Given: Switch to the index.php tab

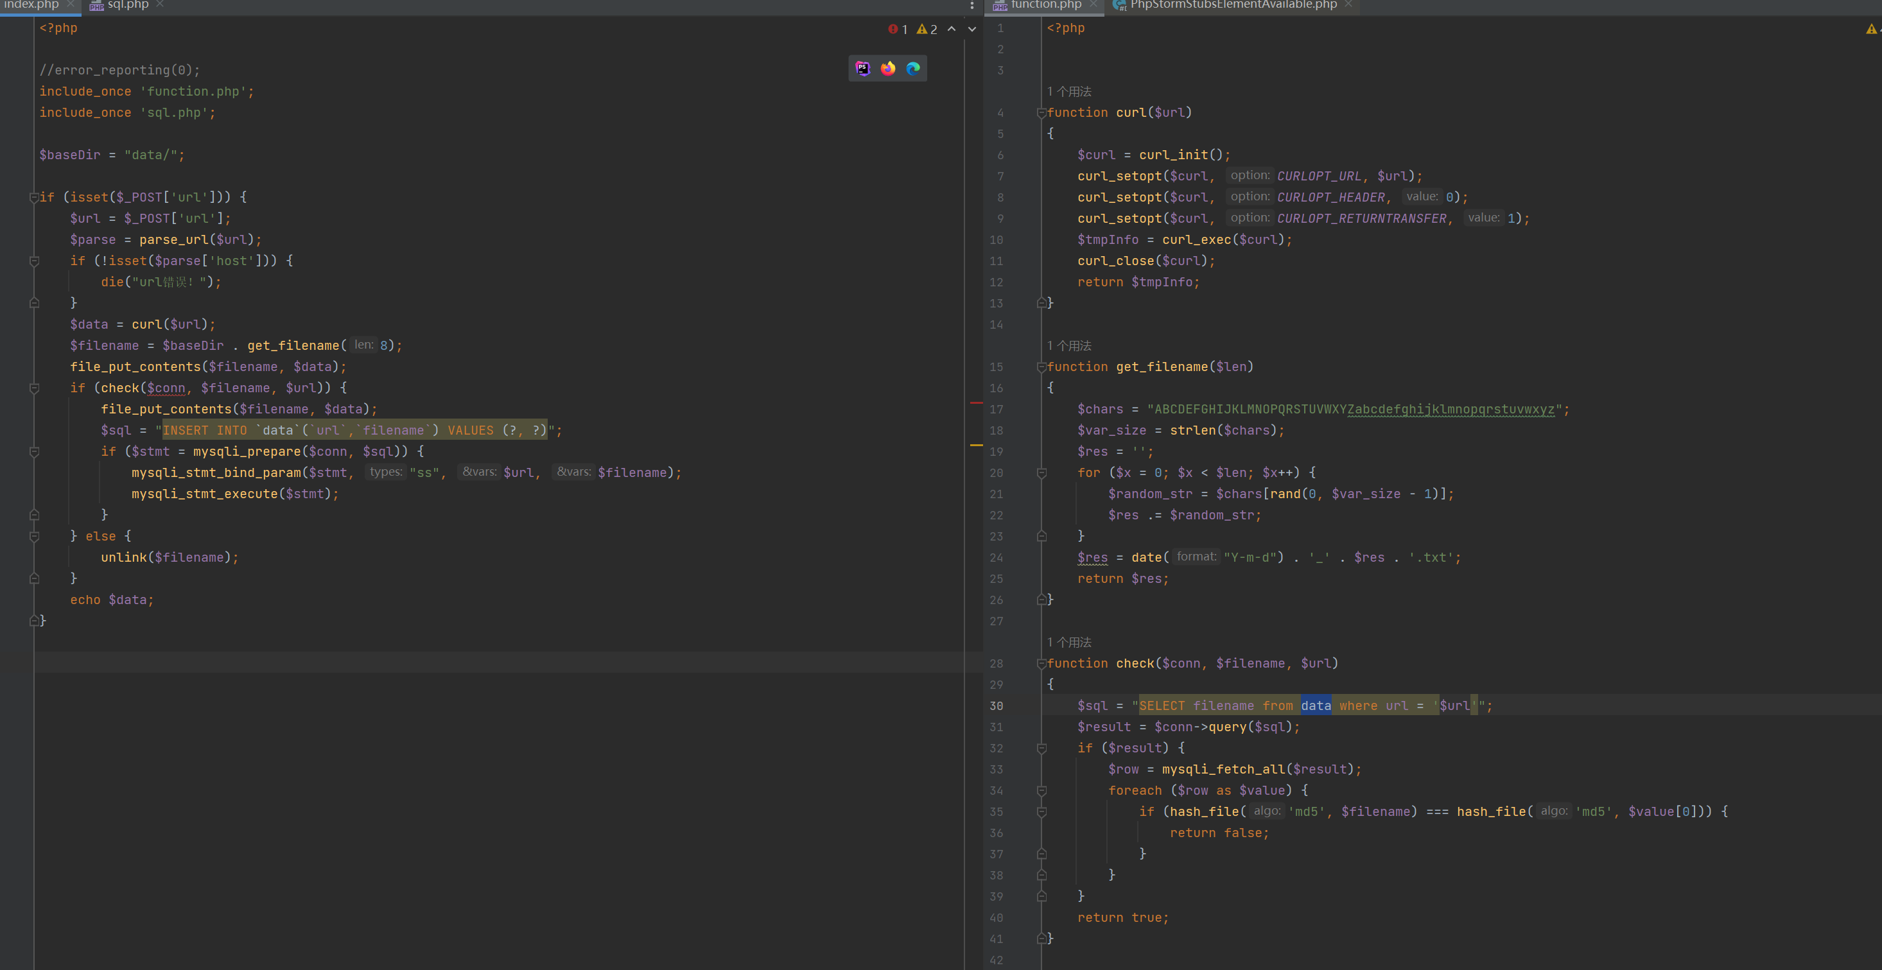Looking at the screenshot, I should 31,4.
